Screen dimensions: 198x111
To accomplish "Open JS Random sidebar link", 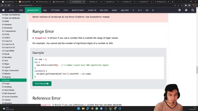I will point(7,25).
